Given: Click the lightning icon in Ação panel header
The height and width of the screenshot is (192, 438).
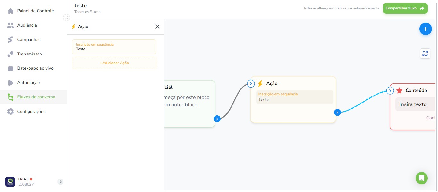Looking at the screenshot, I should [74, 27].
